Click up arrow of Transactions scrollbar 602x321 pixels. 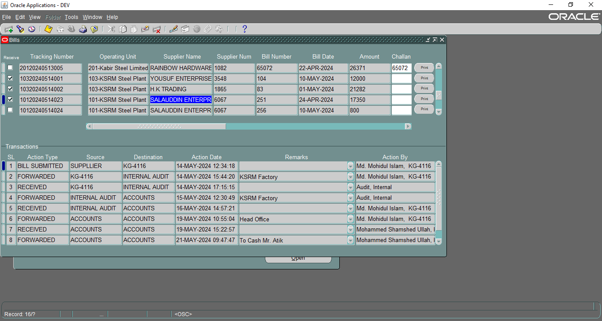[x=438, y=164]
